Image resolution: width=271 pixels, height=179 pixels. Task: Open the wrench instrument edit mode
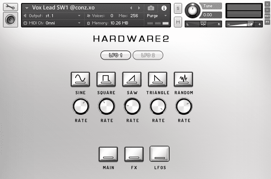point(10,7)
